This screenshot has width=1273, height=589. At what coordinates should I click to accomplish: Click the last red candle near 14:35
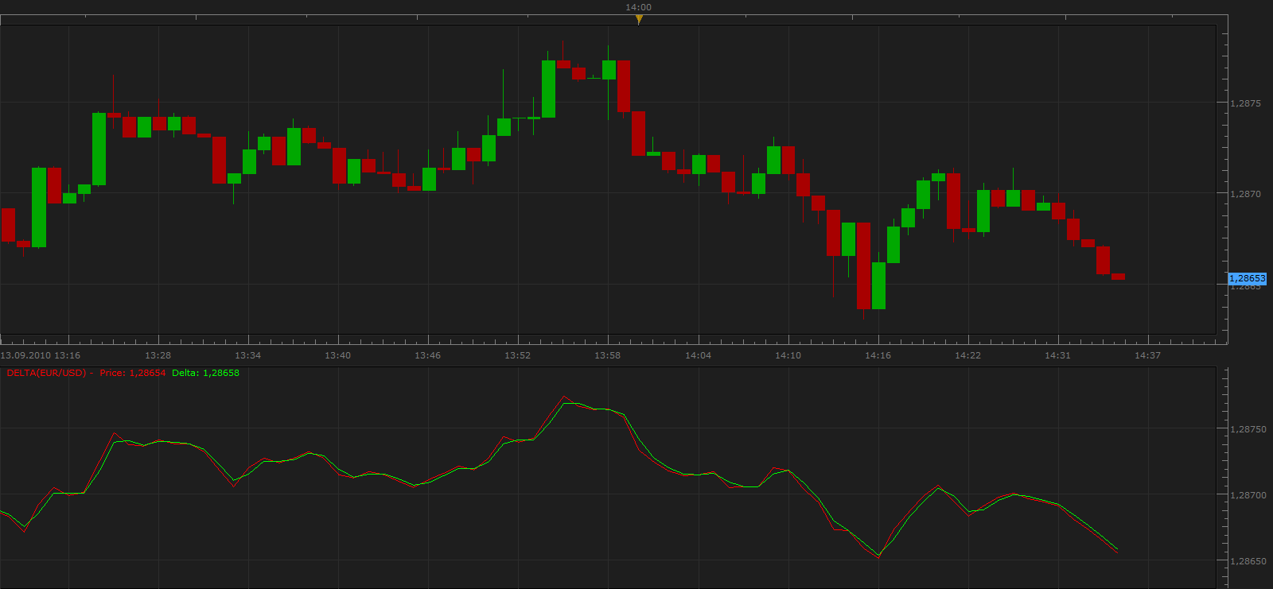[x=1118, y=277]
